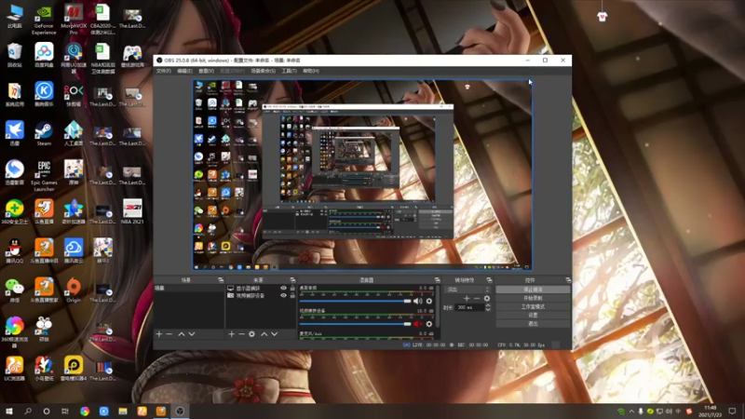Screen dimensions: 745x419
Task: Open OBS Help menu
Action: (x=311, y=71)
